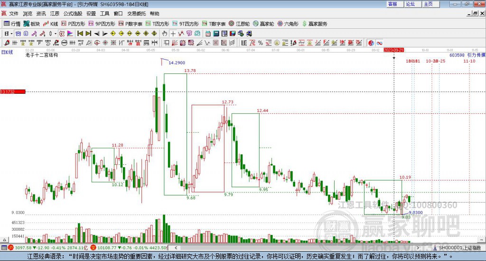Click the 客服 customer service button
Screen dimensions: 486x261
(x=395, y=4)
